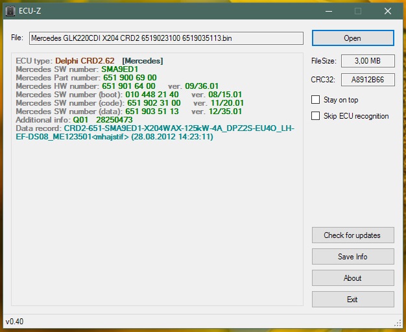Image resolution: width=406 pixels, height=332 pixels.
Task: Click the HW version 09/36.01
Action: pos(202,86)
